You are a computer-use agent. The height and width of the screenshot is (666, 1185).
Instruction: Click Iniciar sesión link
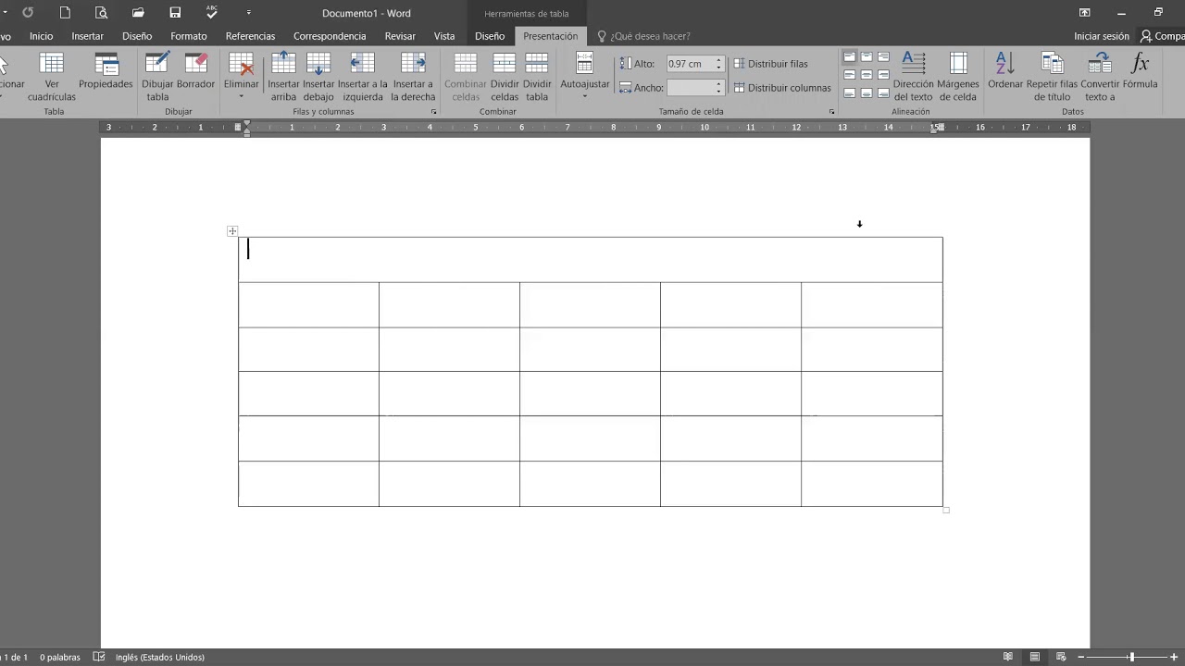[1102, 36]
